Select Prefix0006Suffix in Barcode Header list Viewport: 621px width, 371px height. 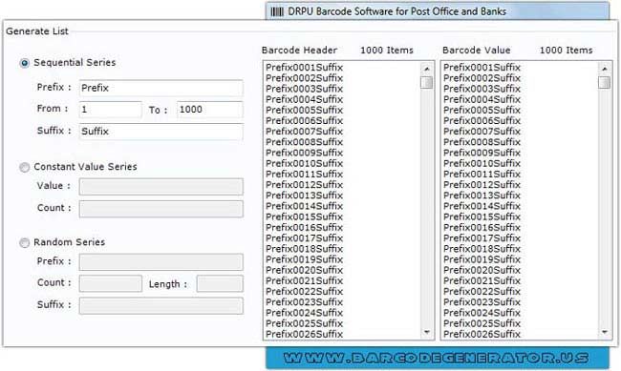click(x=304, y=120)
